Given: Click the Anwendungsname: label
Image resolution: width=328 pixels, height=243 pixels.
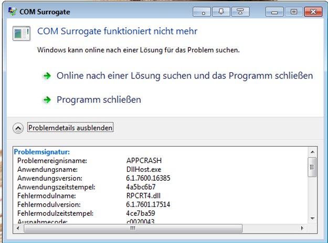Looking at the screenshot, I should point(47,169).
